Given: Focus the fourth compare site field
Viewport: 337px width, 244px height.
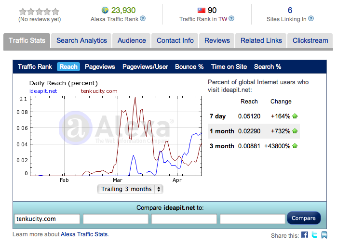Looking at the screenshot, I should point(253,219).
